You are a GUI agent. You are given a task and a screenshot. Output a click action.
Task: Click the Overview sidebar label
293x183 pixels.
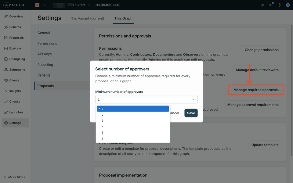coord(16,16)
